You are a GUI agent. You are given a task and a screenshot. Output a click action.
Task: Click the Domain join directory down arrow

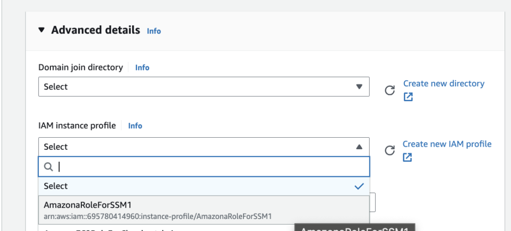tap(359, 87)
